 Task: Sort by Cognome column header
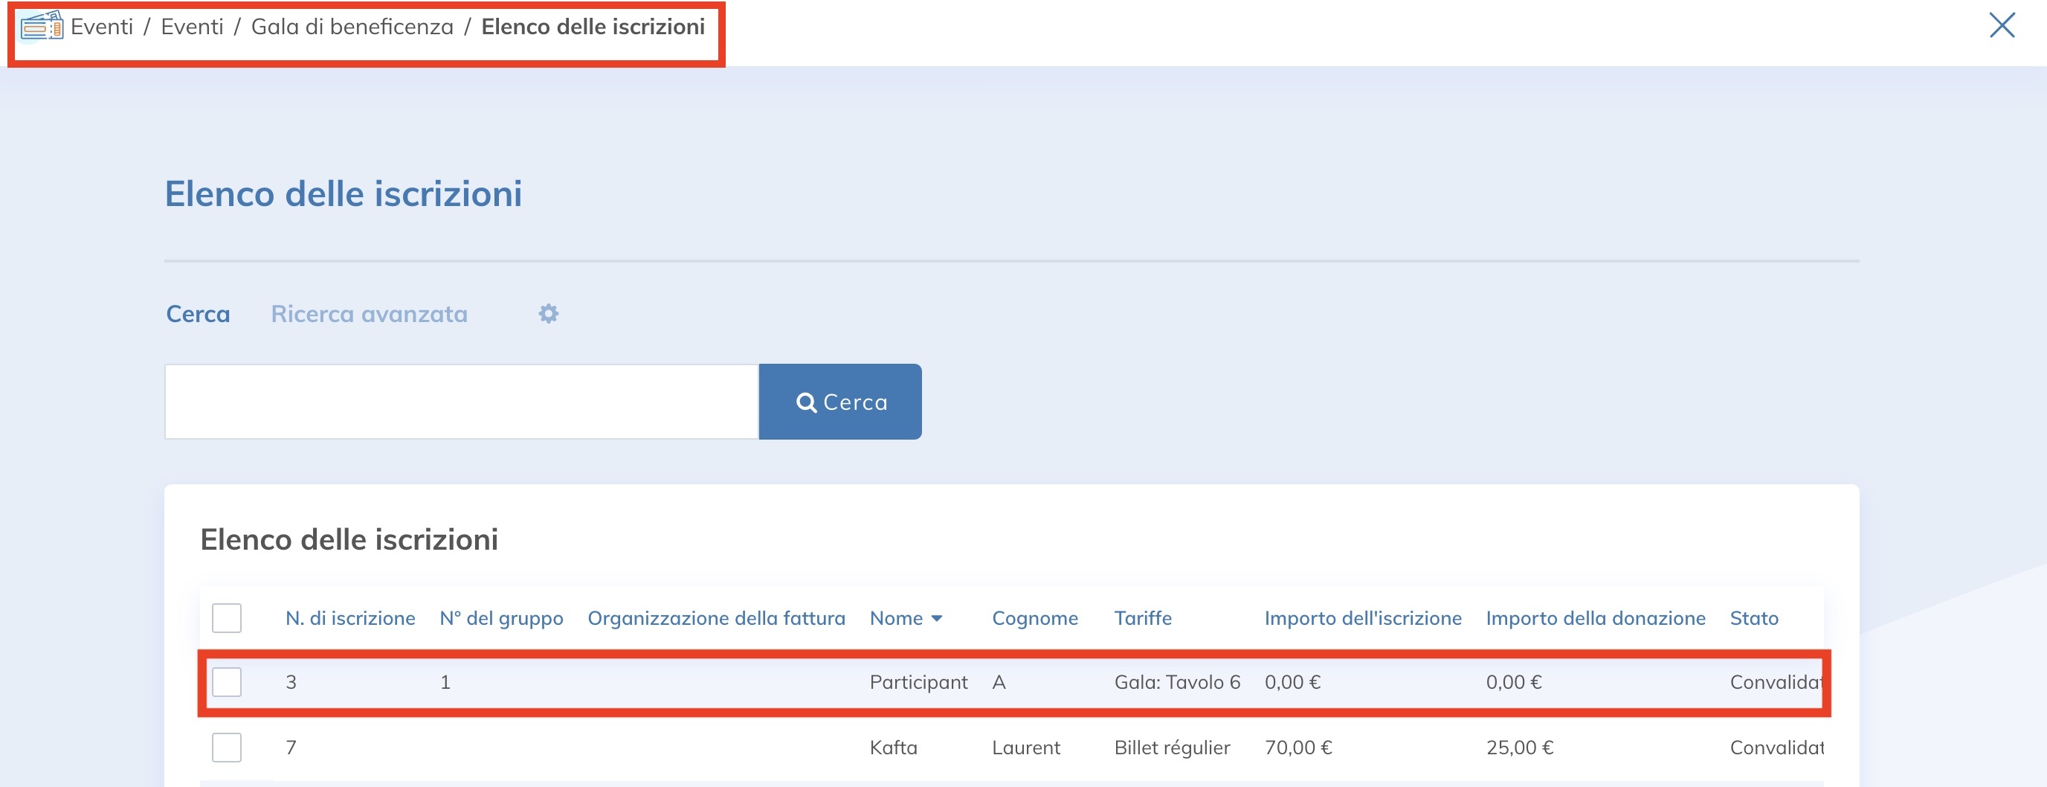(x=1034, y=618)
